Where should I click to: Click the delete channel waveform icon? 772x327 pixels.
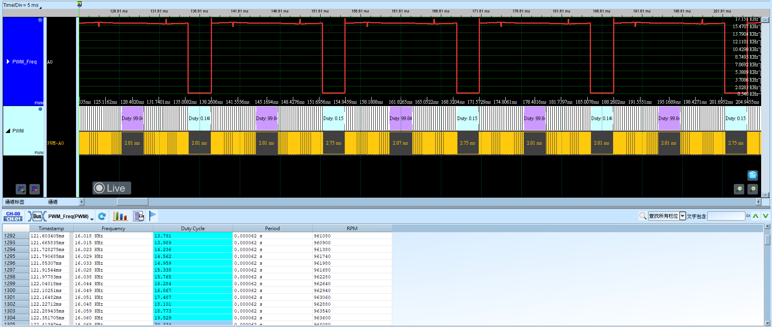click(x=35, y=189)
